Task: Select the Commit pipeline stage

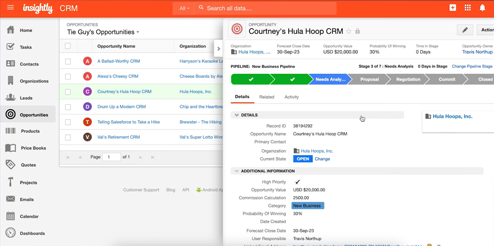Action: click(447, 79)
